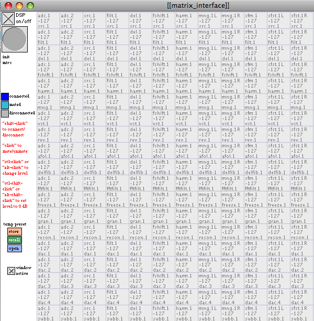Mute the adc.1 to src.1 cell
This screenshot has height=321, width=314.
pyautogui.click(x=48, y=21)
